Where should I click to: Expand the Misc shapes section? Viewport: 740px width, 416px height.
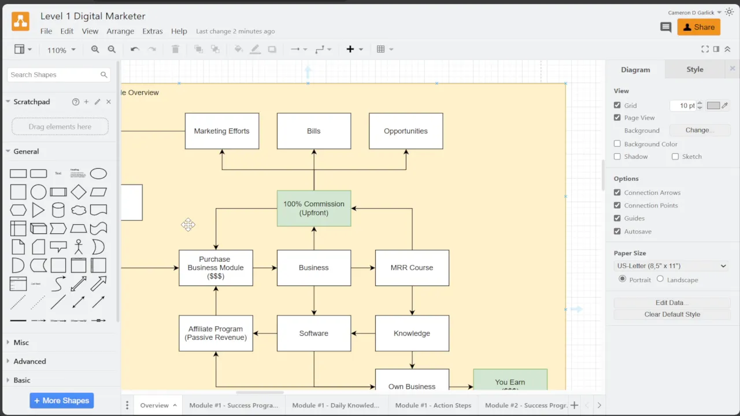tap(21, 343)
